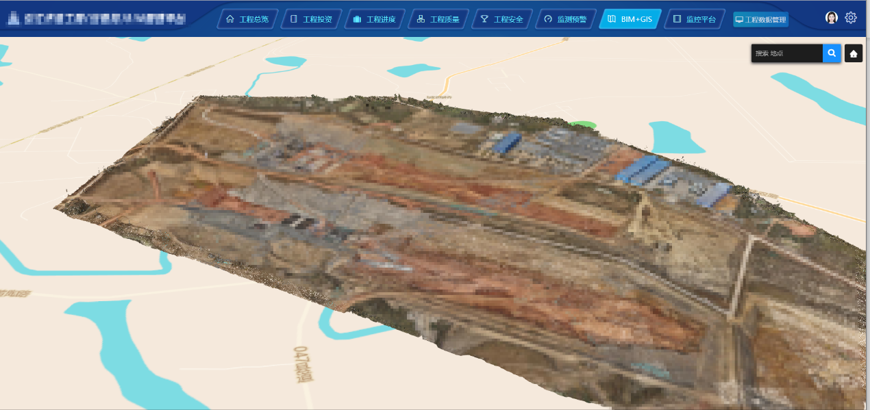Open the user avatar profile

[x=832, y=18]
